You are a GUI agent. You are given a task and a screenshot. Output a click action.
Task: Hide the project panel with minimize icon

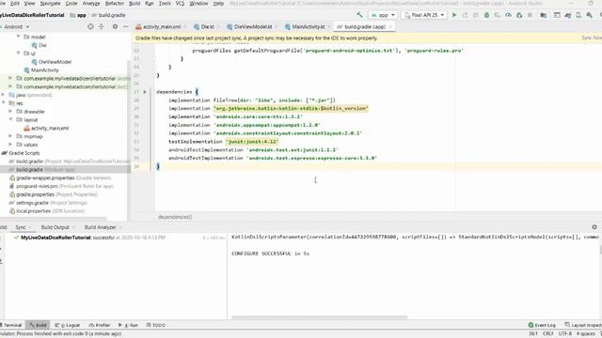point(125,27)
